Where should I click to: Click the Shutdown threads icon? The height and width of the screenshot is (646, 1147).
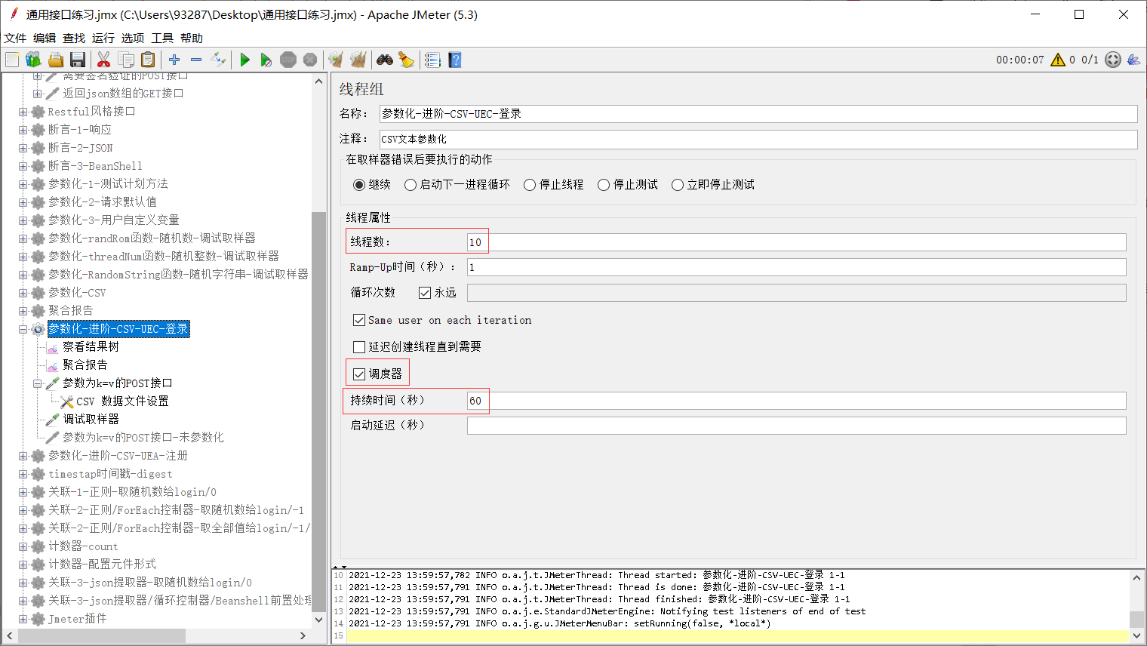[310, 60]
